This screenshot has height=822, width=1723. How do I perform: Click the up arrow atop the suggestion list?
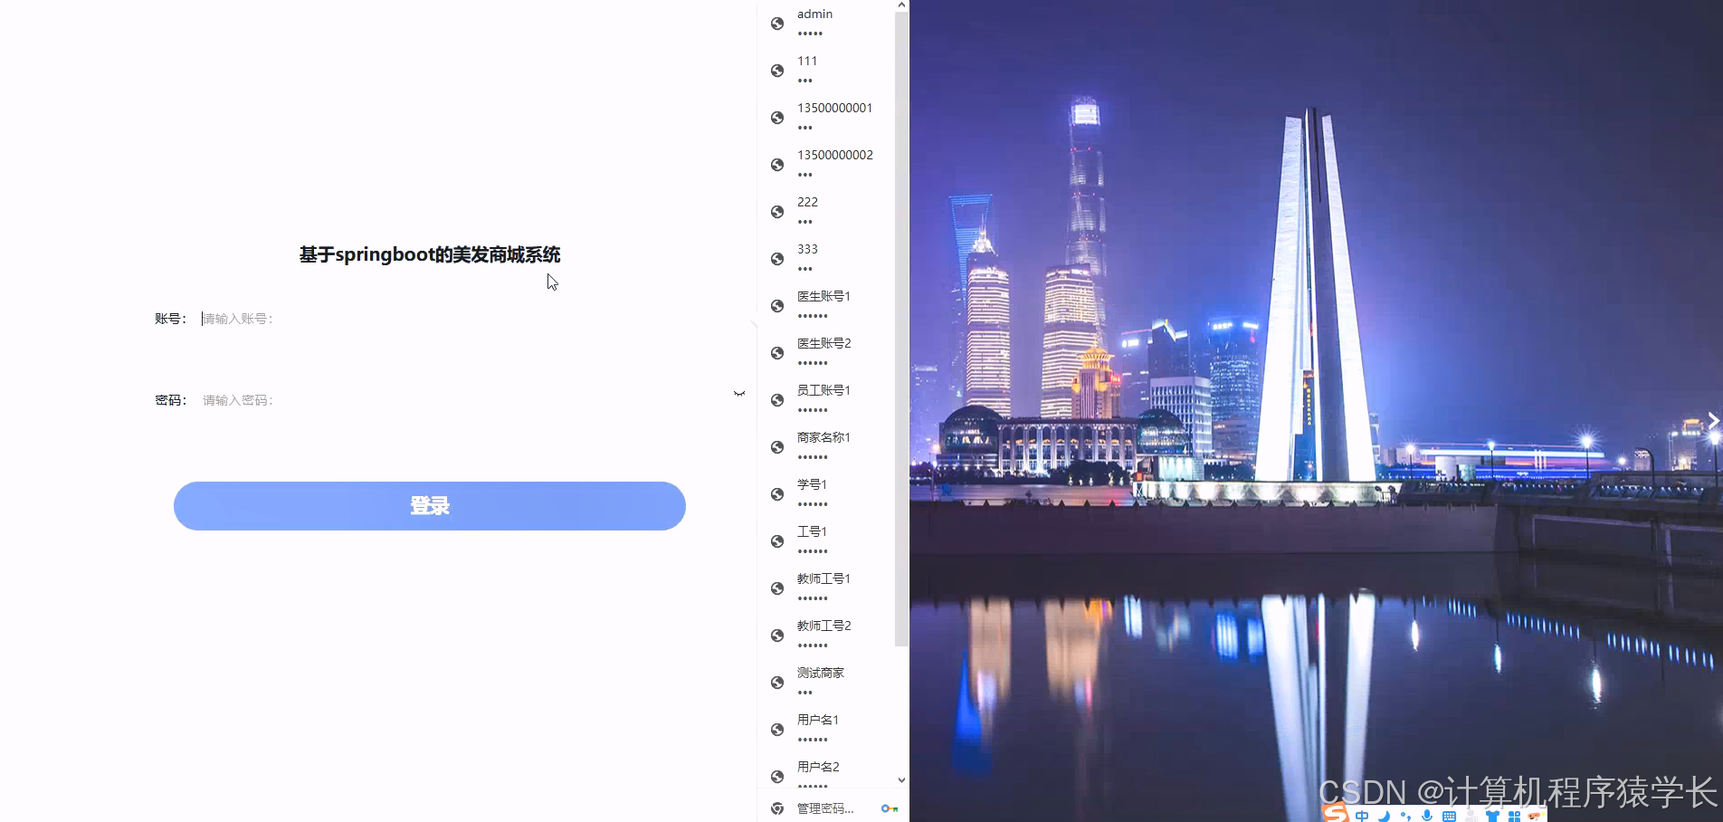click(x=900, y=5)
